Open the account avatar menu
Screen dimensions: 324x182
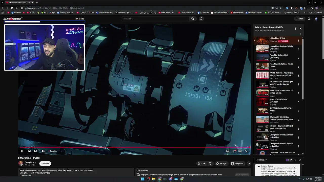[316, 19]
